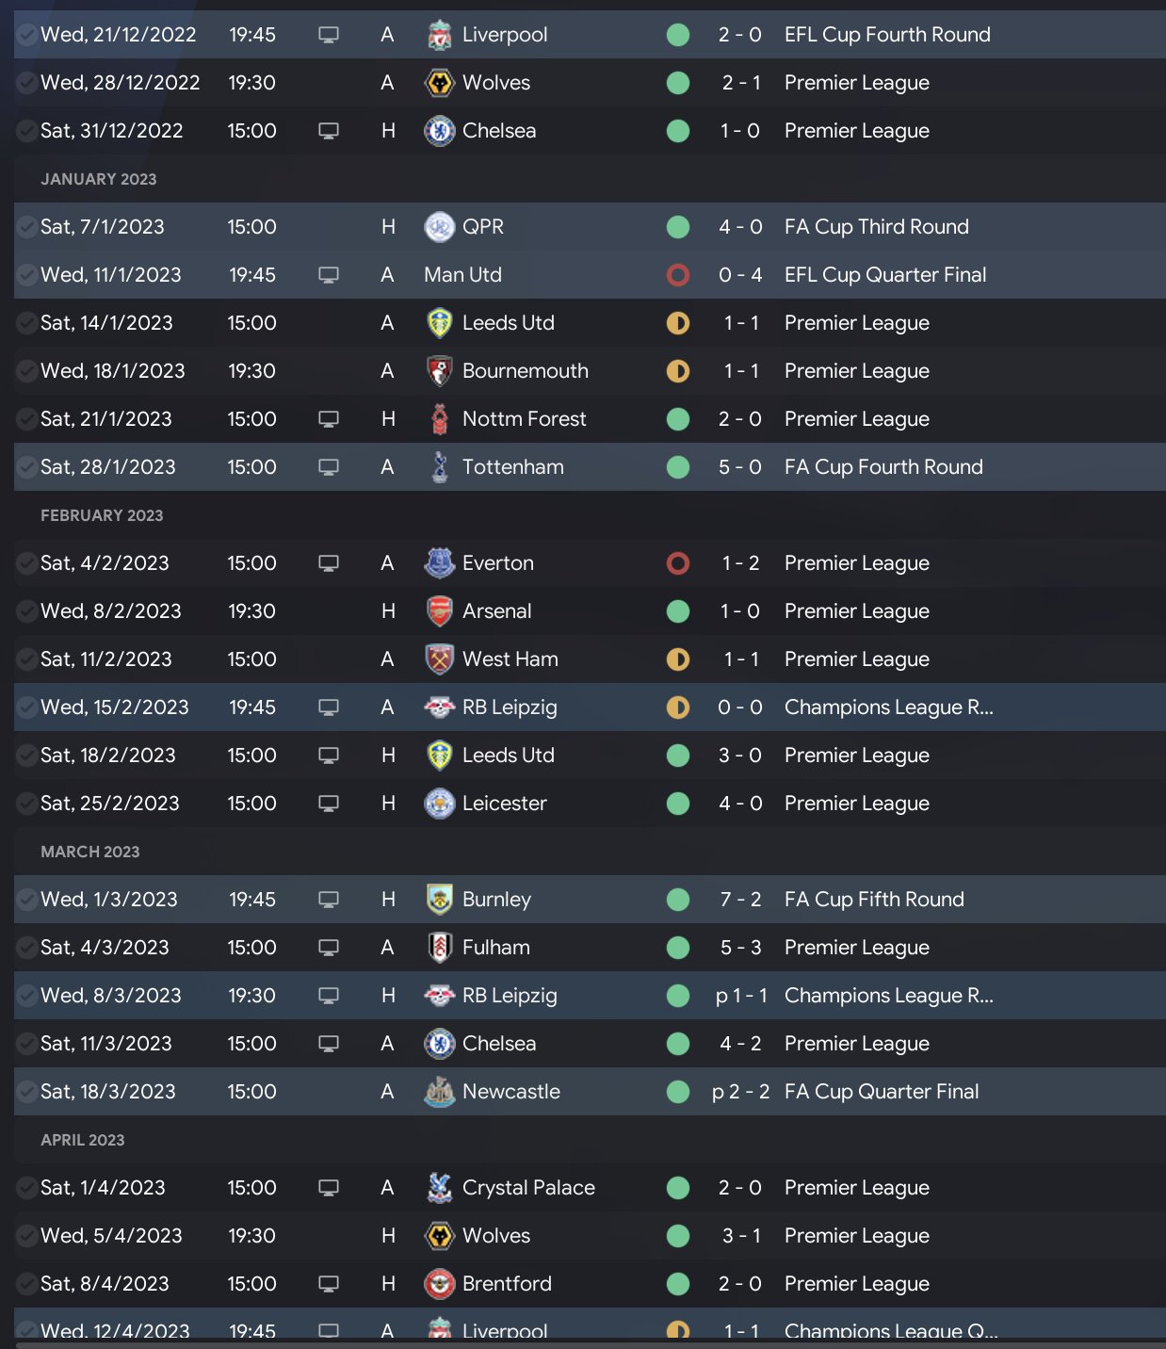Click the TV icon on the Brentford match
1166x1349 pixels.
(329, 1284)
